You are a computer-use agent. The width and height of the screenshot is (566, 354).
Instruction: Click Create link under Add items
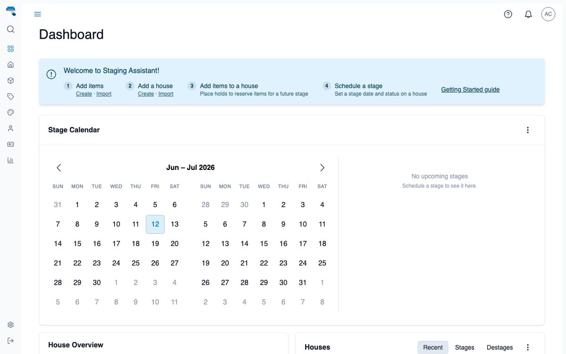pos(84,94)
